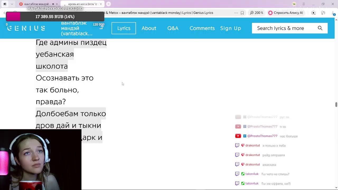Click the lyric text 'так больно,'
338x190 pixels.
(x=57, y=90)
